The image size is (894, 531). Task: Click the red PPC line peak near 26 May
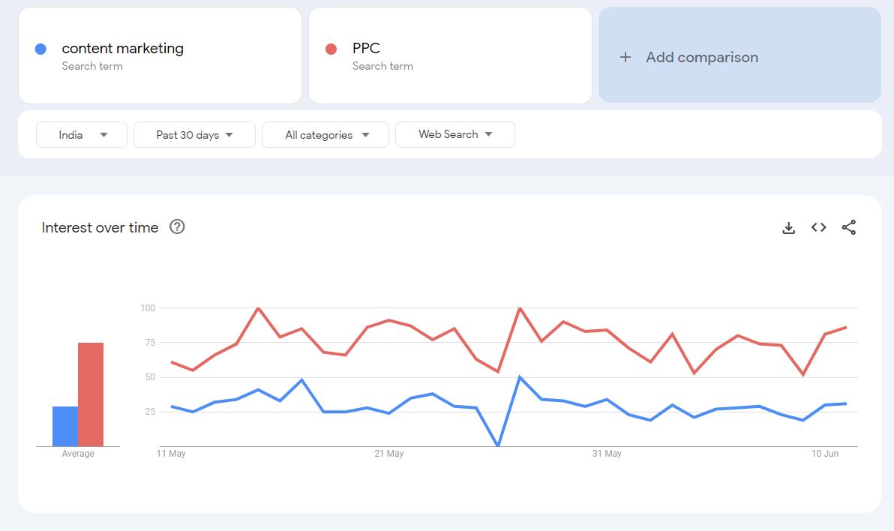click(x=520, y=308)
